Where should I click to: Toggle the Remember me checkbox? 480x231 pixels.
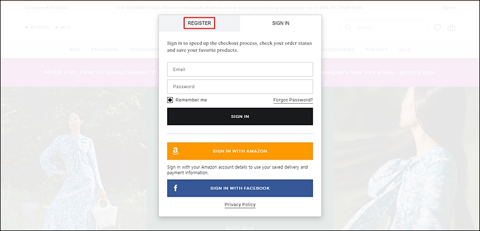(170, 100)
